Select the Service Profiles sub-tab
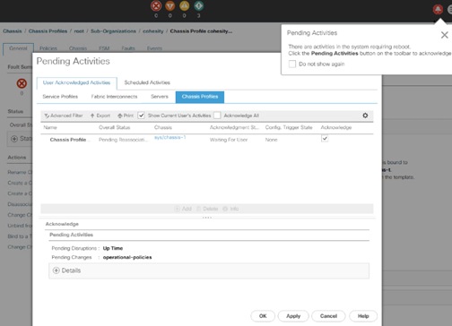 [x=60, y=97]
